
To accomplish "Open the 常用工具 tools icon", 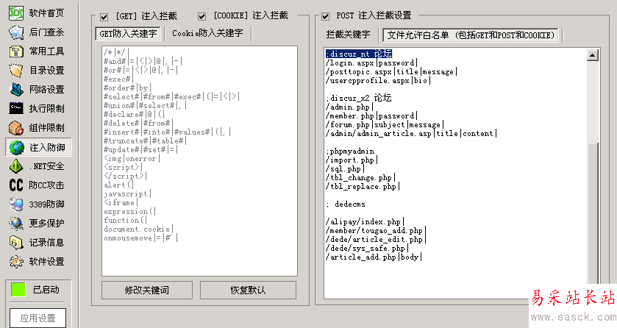I will tap(16, 51).
